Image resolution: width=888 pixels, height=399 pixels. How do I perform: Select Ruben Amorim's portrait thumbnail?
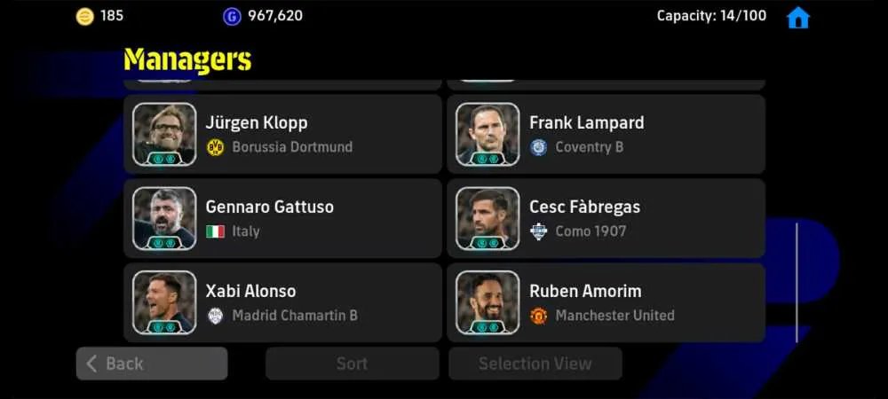488,302
